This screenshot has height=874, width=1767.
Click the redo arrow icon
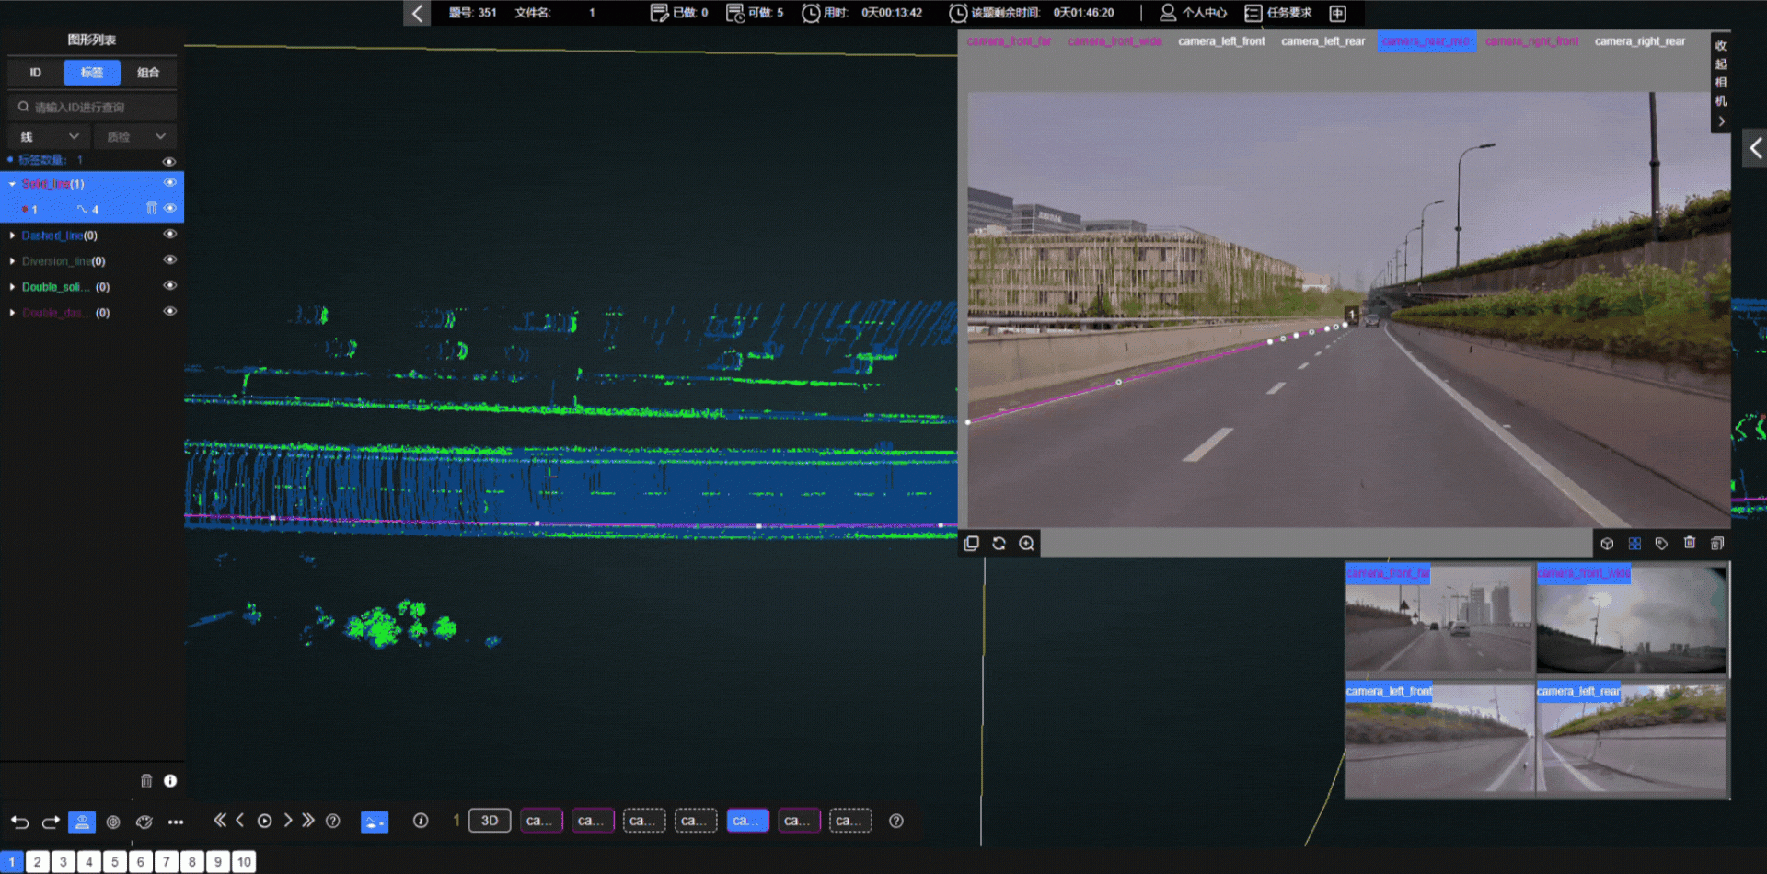click(51, 822)
